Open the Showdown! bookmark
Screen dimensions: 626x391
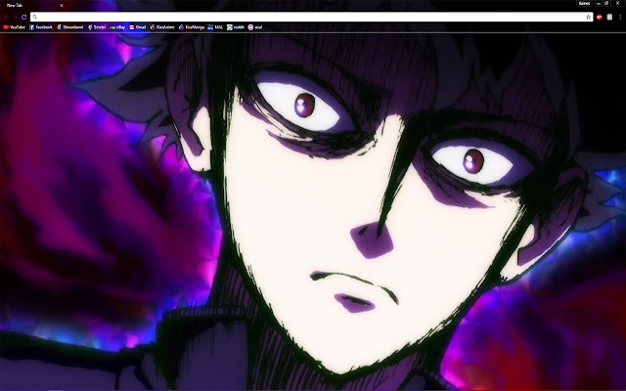click(x=69, y=27)
